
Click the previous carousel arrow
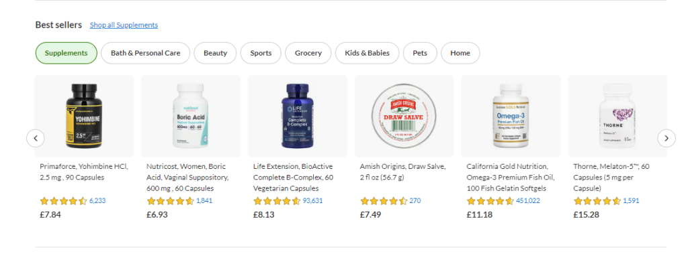tap(36, 138)
